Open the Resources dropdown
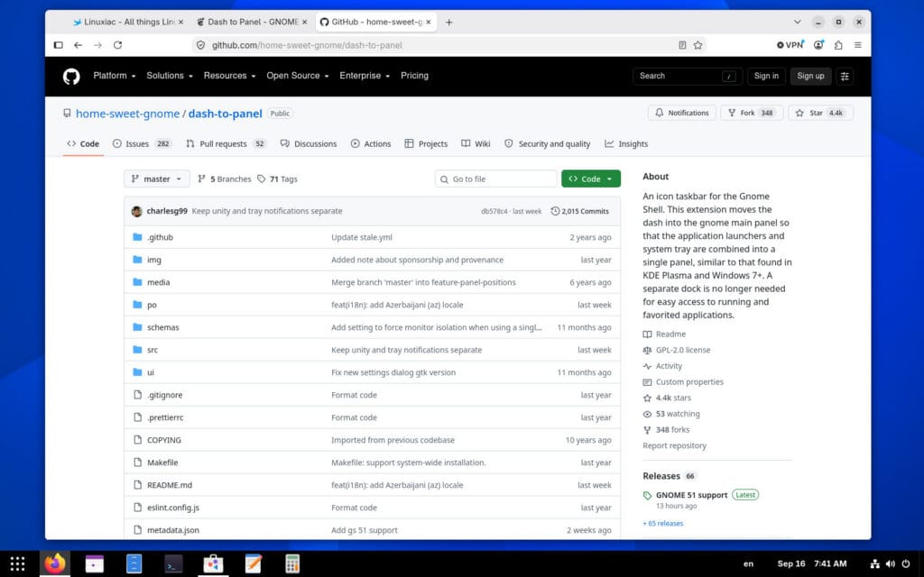Screen dimensions: 924x577 tap(229, 76)
